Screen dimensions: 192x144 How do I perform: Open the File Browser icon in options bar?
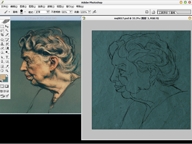pos(147,12)
